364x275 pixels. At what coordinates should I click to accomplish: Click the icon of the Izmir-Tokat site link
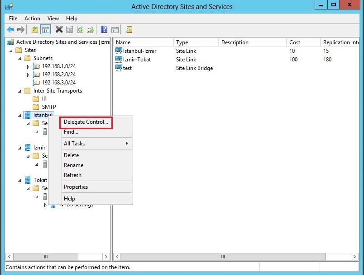click(x=119, y=60)
